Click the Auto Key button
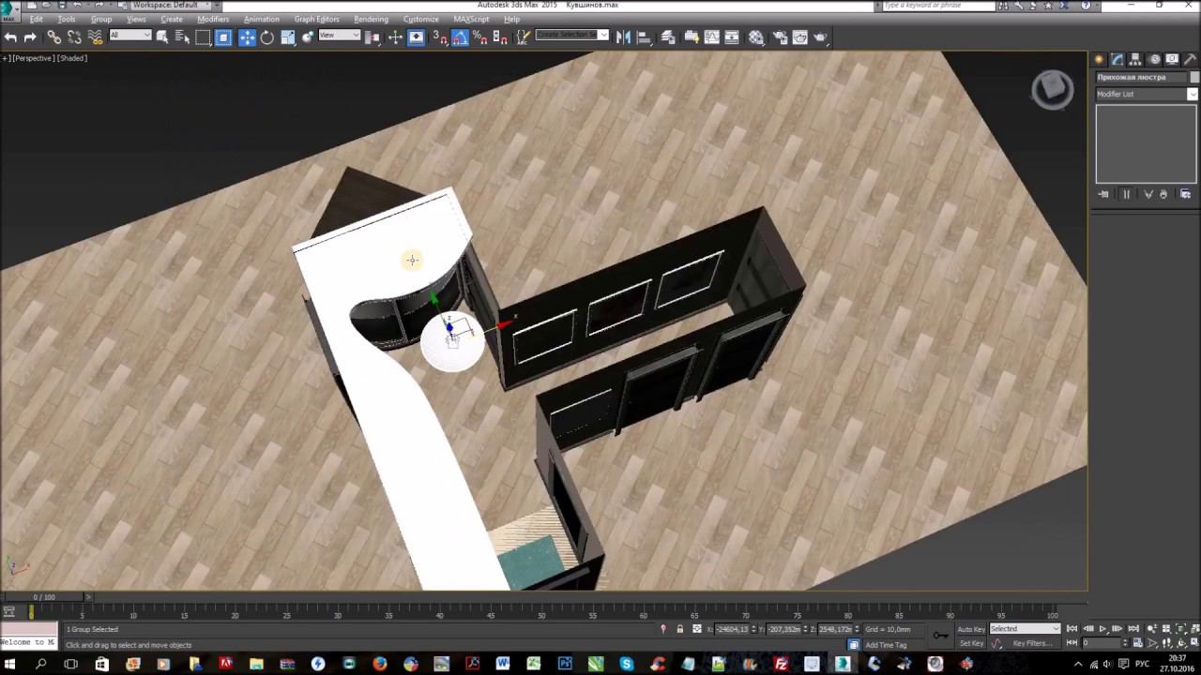The image size is (1201, 675). pyautogui.click(x=971, y=629)
